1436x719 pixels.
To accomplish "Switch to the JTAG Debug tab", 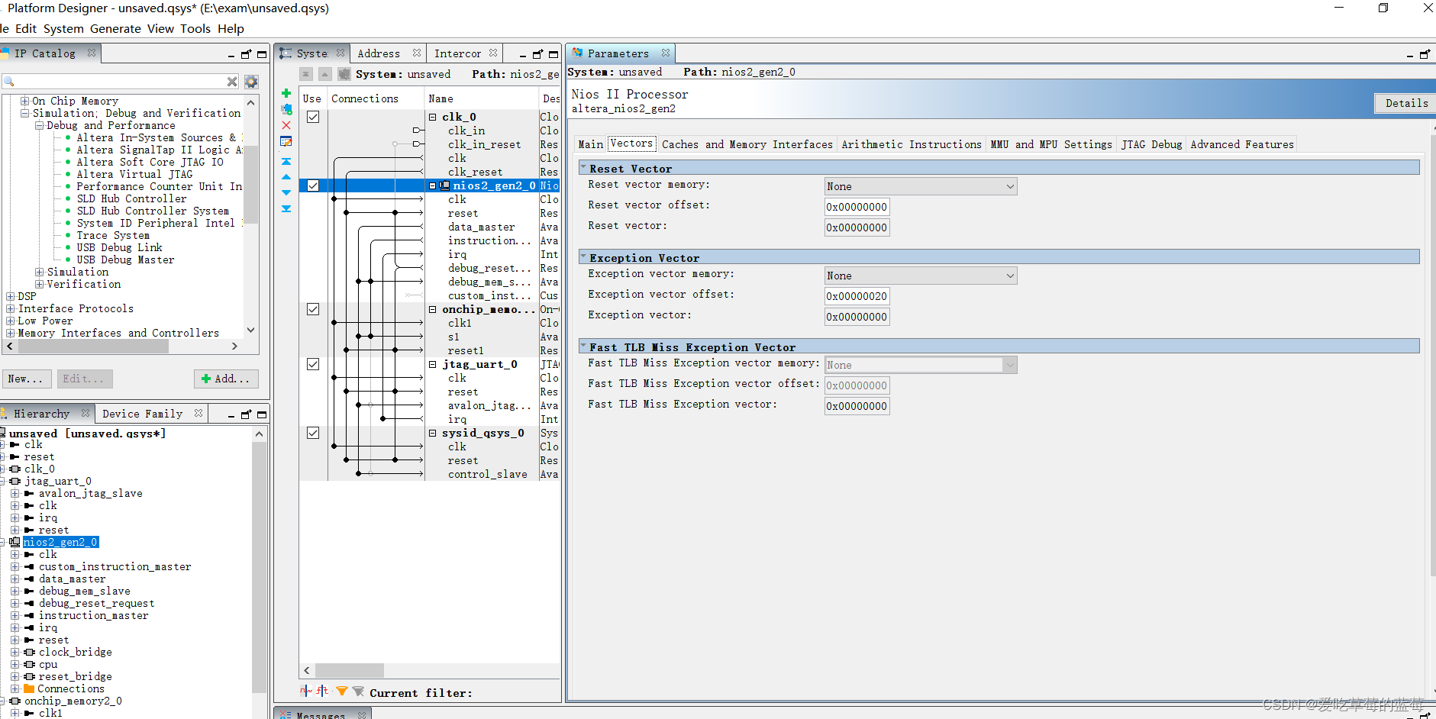I will point(1151,144).
